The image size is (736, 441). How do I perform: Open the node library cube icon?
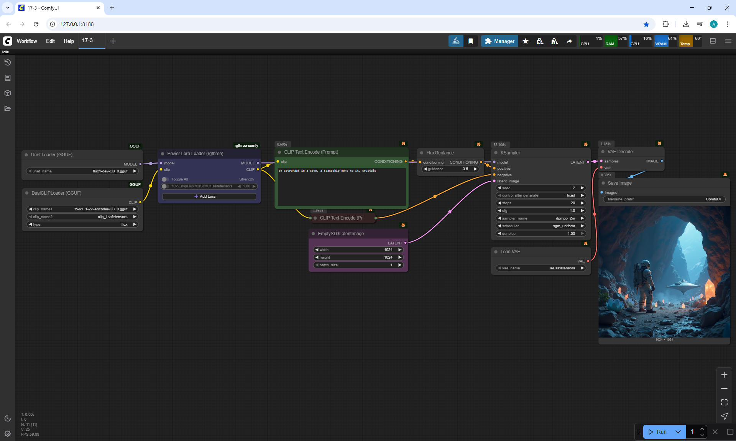[x=8, y=93]
